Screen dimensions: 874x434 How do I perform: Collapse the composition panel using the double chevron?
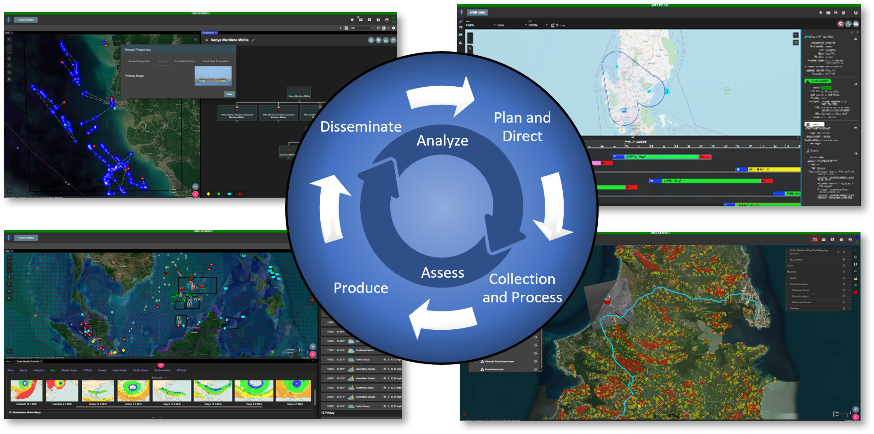pos(207,40)
